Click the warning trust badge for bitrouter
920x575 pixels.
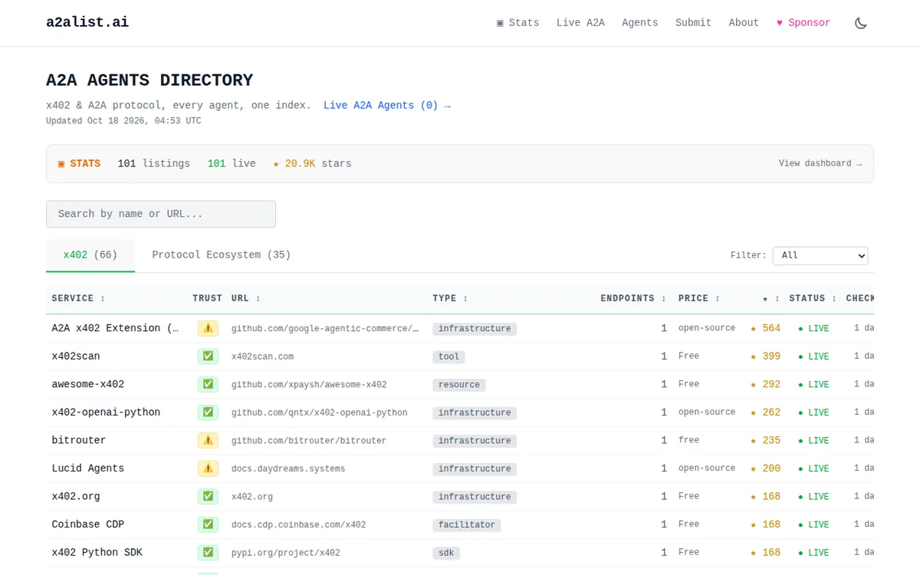coord(208,440)
